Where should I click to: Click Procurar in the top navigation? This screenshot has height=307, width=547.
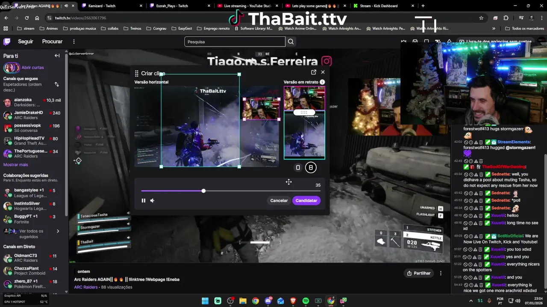pos(52,41)
